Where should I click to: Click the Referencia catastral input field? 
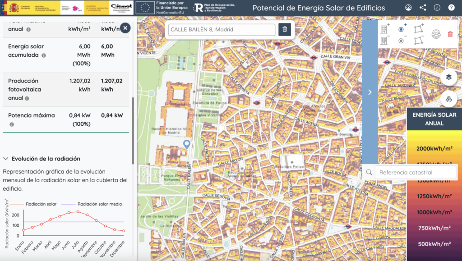pyautogui.click(x=416, y=173)
